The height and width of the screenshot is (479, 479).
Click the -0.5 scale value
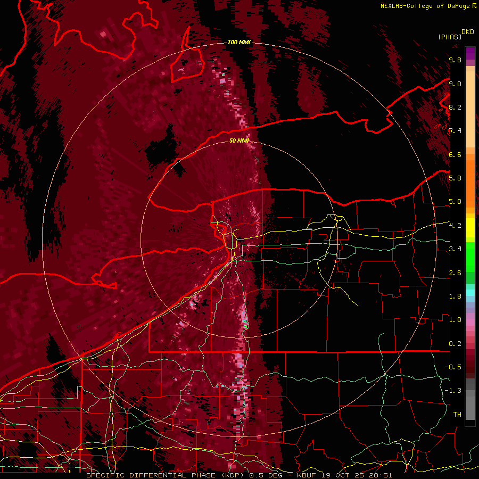tap(453, 367)
